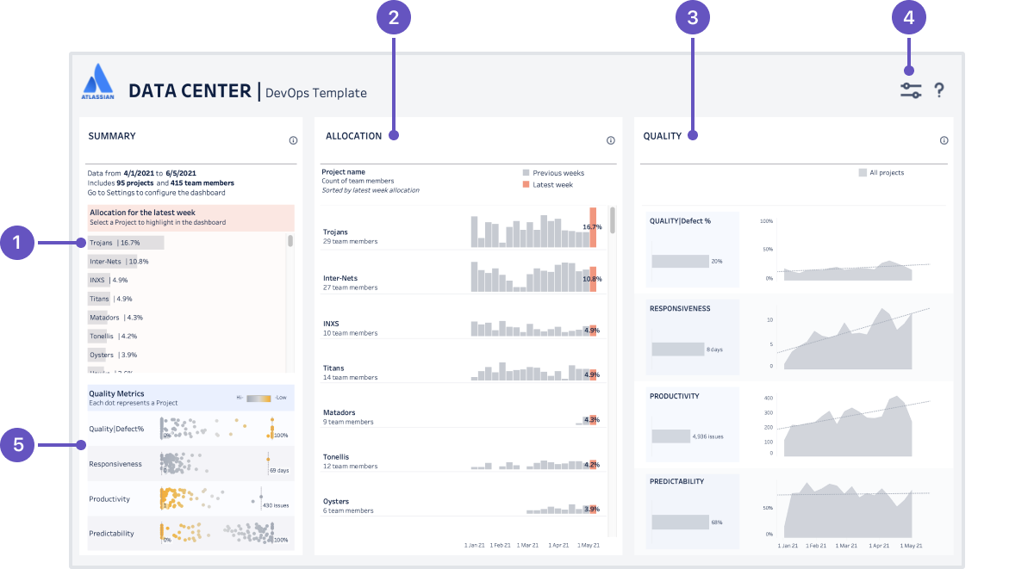Click the Predictability dot plot row

pyautogui.click(x=190, y=533)
